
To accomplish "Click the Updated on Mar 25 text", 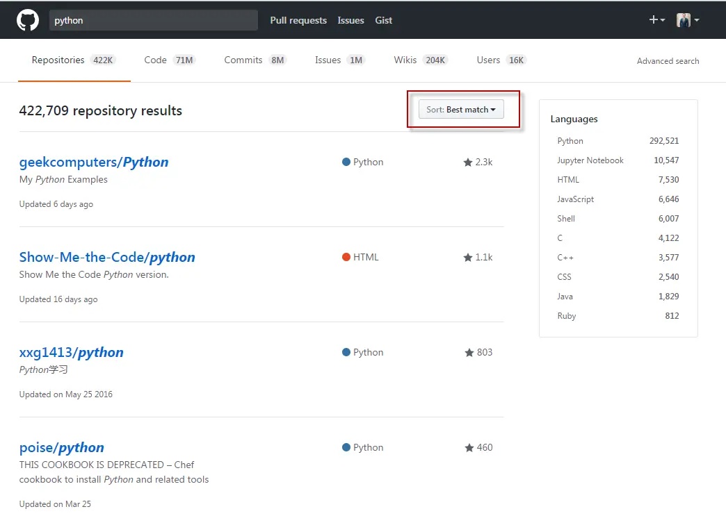I will (x=55, y=504).
